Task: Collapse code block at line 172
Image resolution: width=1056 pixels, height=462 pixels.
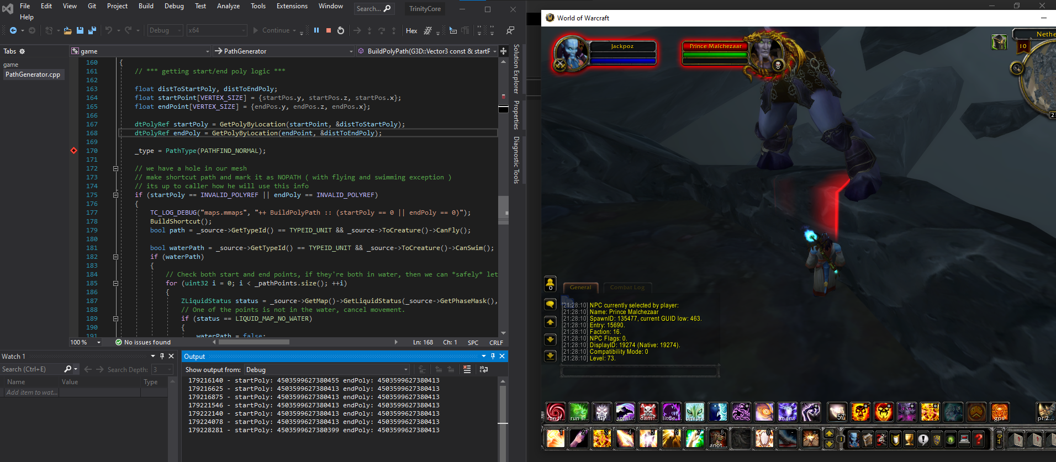Action: (x=115, y=168)
